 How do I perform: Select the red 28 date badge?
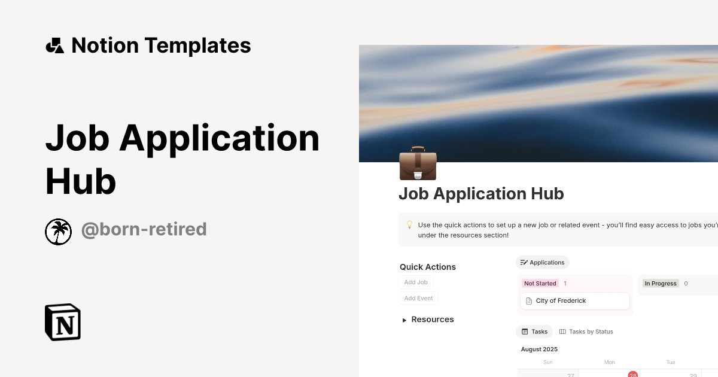click(x=633, y=375)
